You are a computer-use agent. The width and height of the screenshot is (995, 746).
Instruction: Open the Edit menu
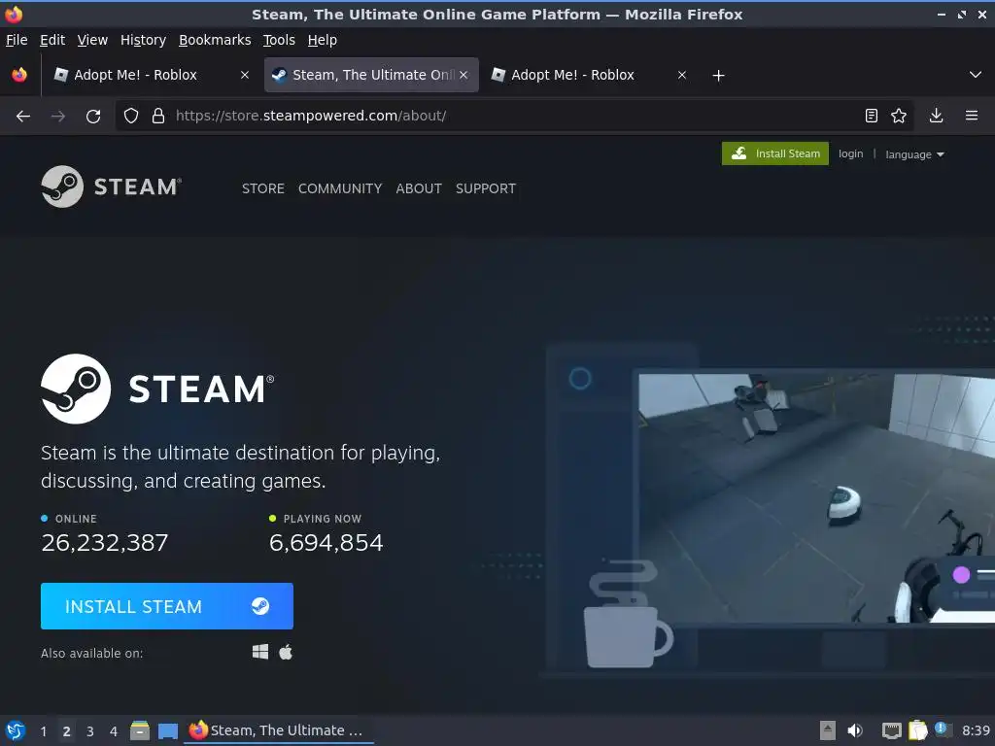(x=52, y=40)
